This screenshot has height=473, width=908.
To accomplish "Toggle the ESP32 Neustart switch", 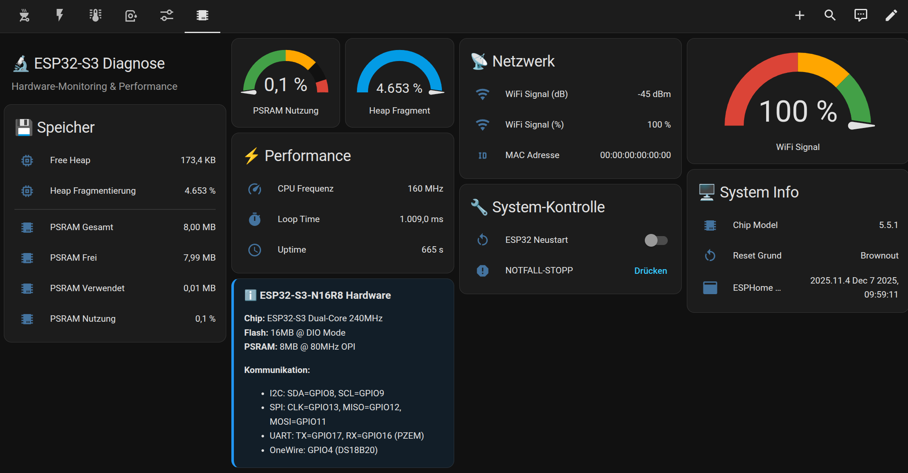I will click(x=656, y=240).
